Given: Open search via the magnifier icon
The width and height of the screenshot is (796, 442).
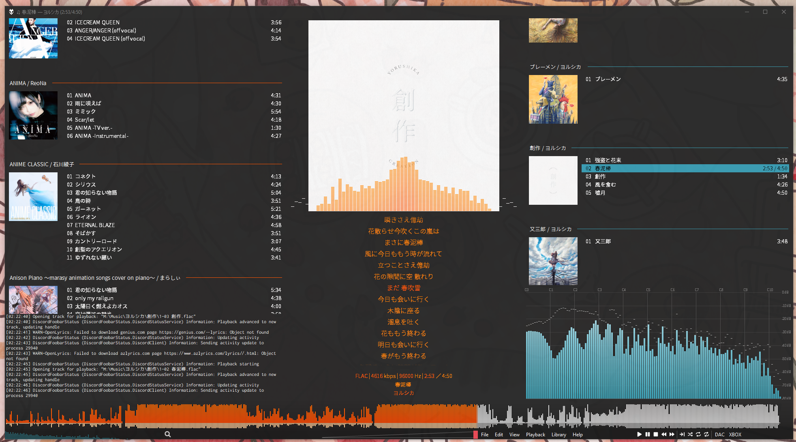Looking at the screenshot, I should (167, 434).
